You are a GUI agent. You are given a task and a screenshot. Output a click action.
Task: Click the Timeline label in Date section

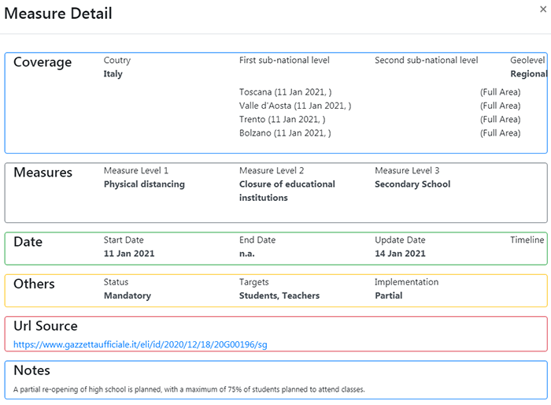coord(527,240)
